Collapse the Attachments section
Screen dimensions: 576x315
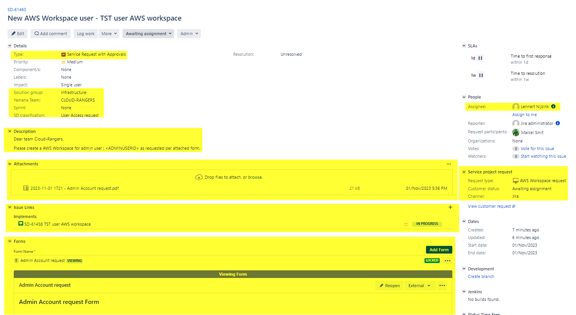click(x=10, y=164)
